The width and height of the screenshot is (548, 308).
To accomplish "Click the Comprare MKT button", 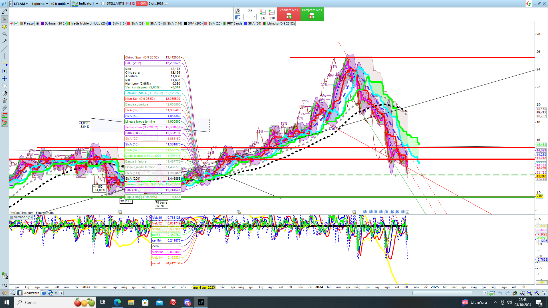I will click(312, 14).
